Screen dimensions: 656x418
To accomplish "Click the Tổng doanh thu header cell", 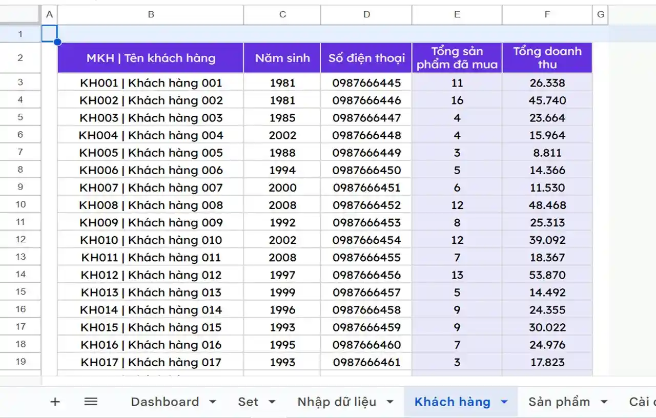I will (x=547, y=57).
